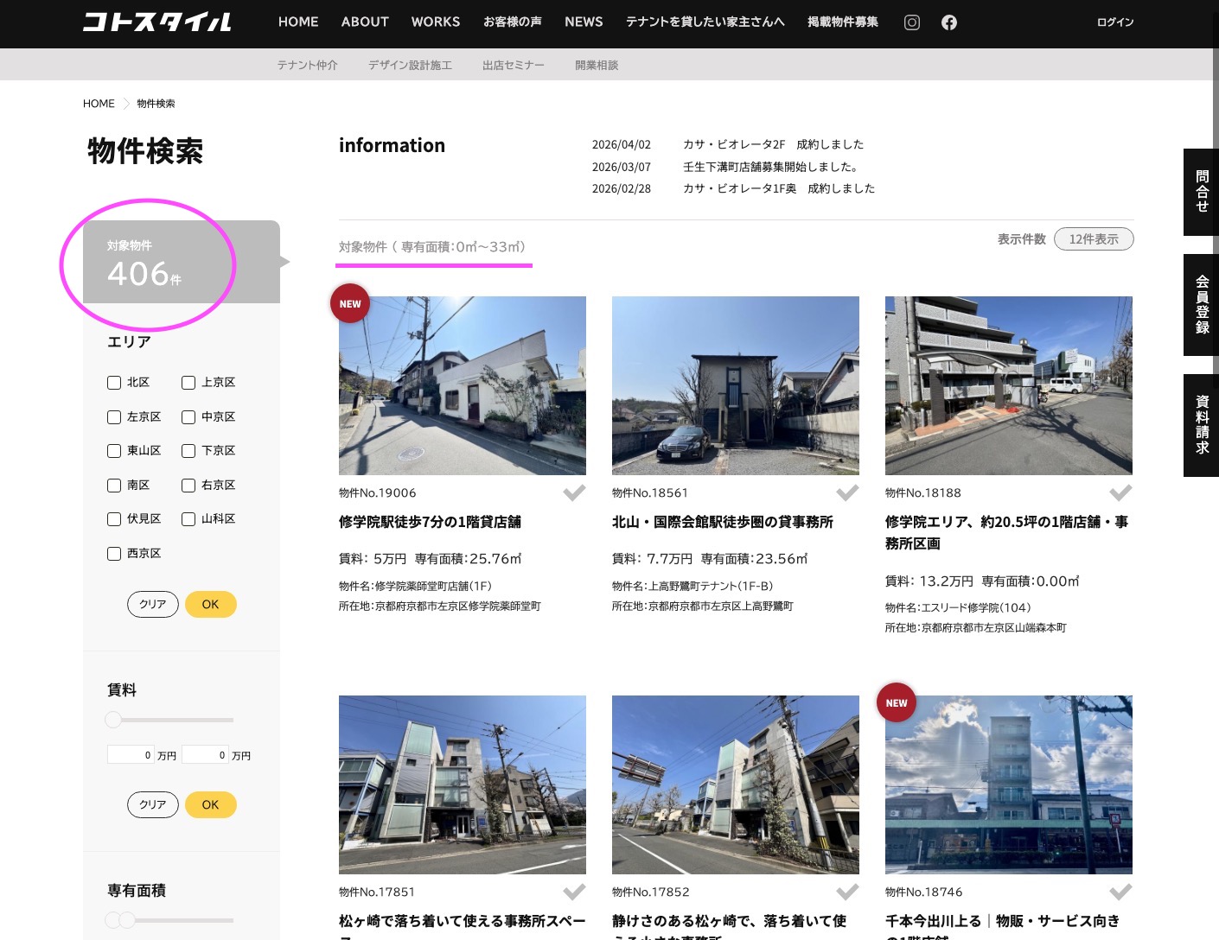Toggle checkmark icon for 物件No.18746
Screen dimensions: 1219x940
click(x=1120, y=892)
